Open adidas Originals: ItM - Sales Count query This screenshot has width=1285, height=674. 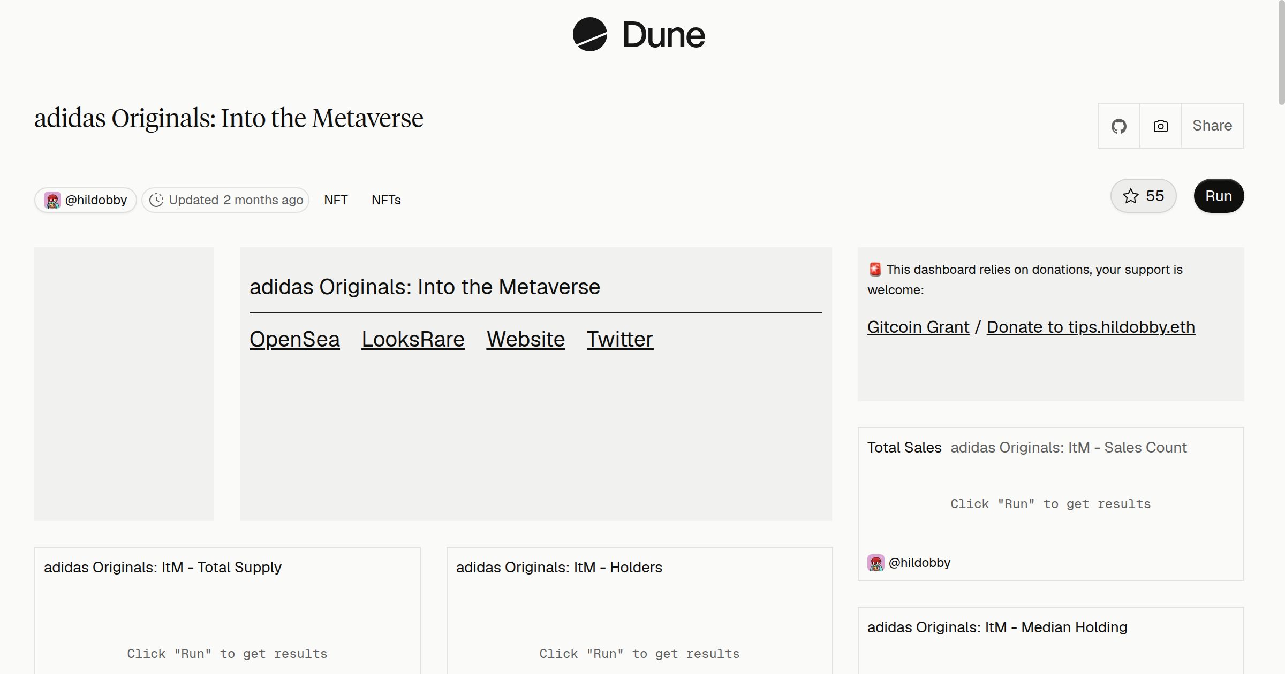[x=1069, y=447]
